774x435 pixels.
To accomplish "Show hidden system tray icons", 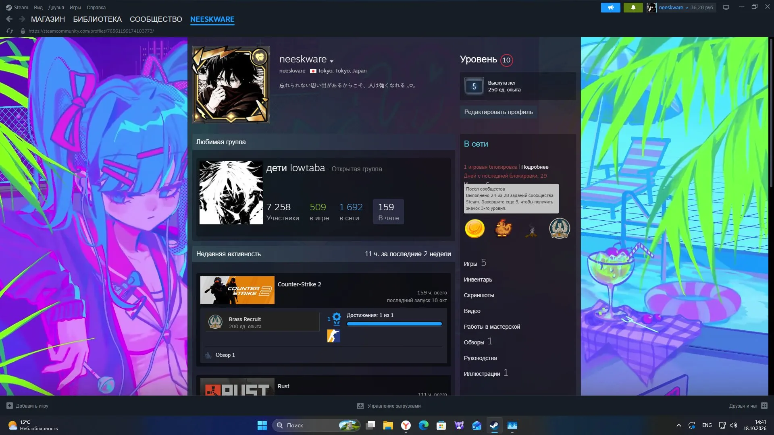I will point(678,425).
